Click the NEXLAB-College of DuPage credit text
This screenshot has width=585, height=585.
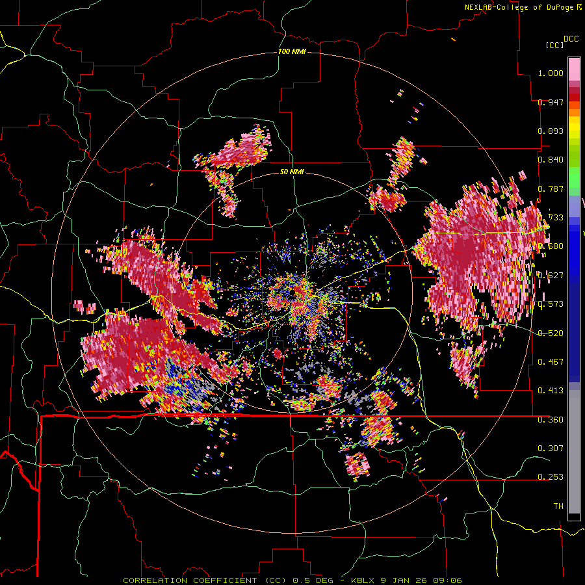[519, 7]
